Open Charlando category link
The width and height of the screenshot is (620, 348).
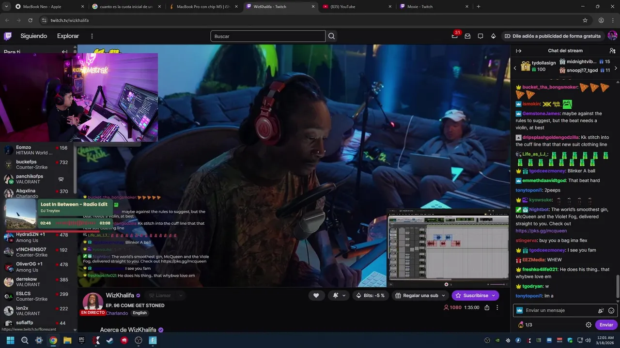click(117, 313)
